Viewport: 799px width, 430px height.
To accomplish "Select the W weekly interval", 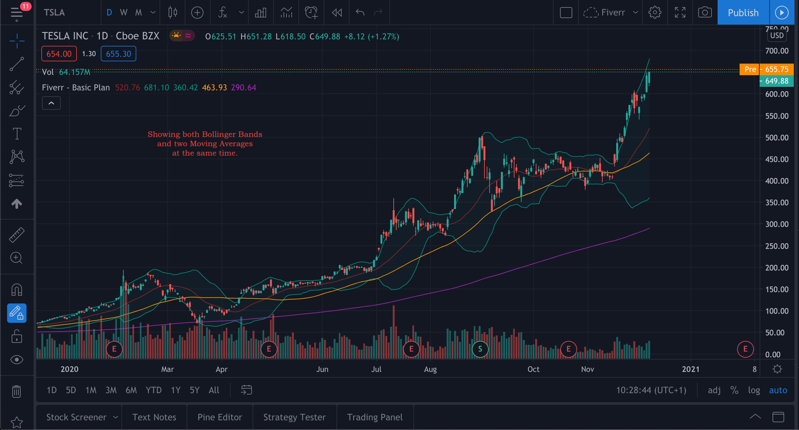I will pyautogui.click(x=123, y=13).
